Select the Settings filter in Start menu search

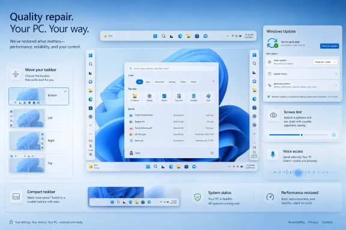click(172, 82)
